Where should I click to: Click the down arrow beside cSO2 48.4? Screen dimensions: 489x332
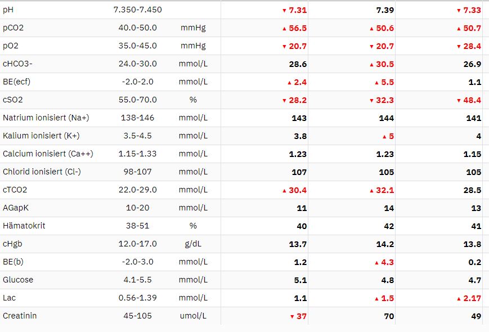click(x=459, y=101)
